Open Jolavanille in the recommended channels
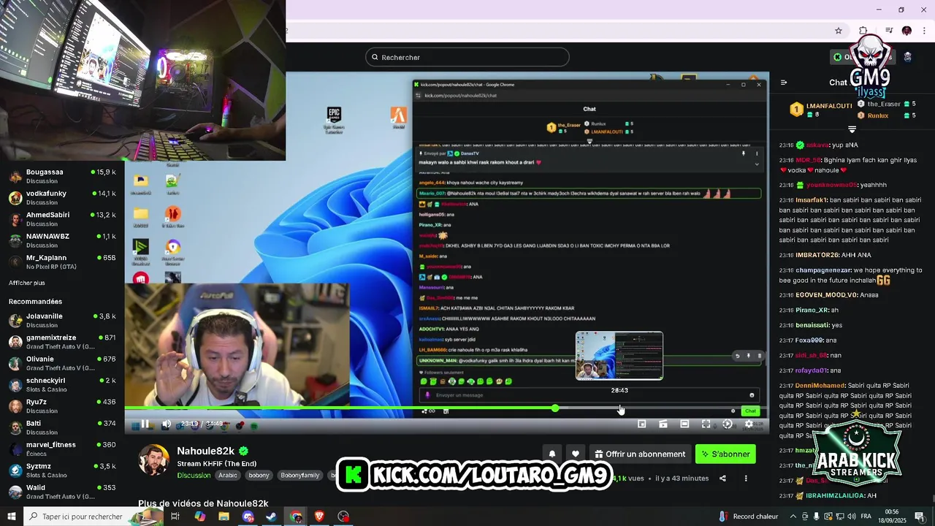This screenshot has width=935, height=526. click(x=62, y=320)
